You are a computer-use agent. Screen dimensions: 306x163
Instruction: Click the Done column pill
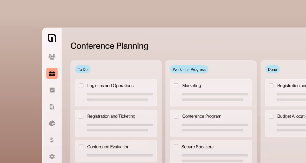(x=272, y=69)
